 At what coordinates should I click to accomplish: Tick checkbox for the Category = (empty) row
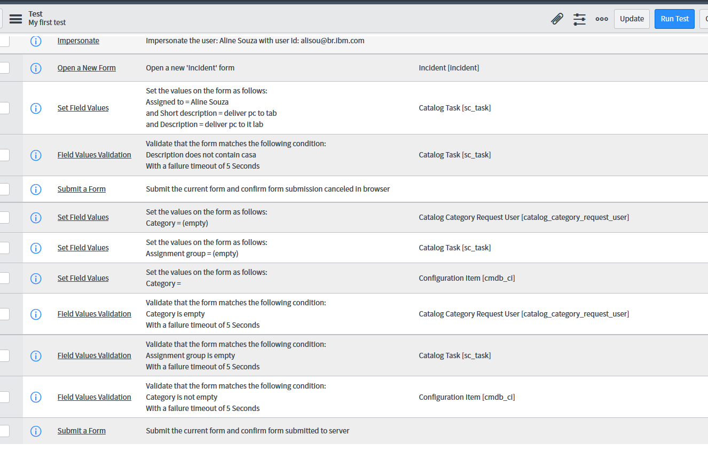click(x=4, y=217)
